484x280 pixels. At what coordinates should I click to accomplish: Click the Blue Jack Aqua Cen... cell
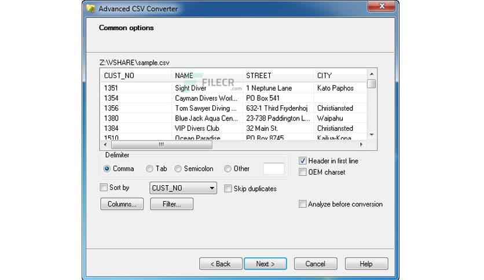207,119
